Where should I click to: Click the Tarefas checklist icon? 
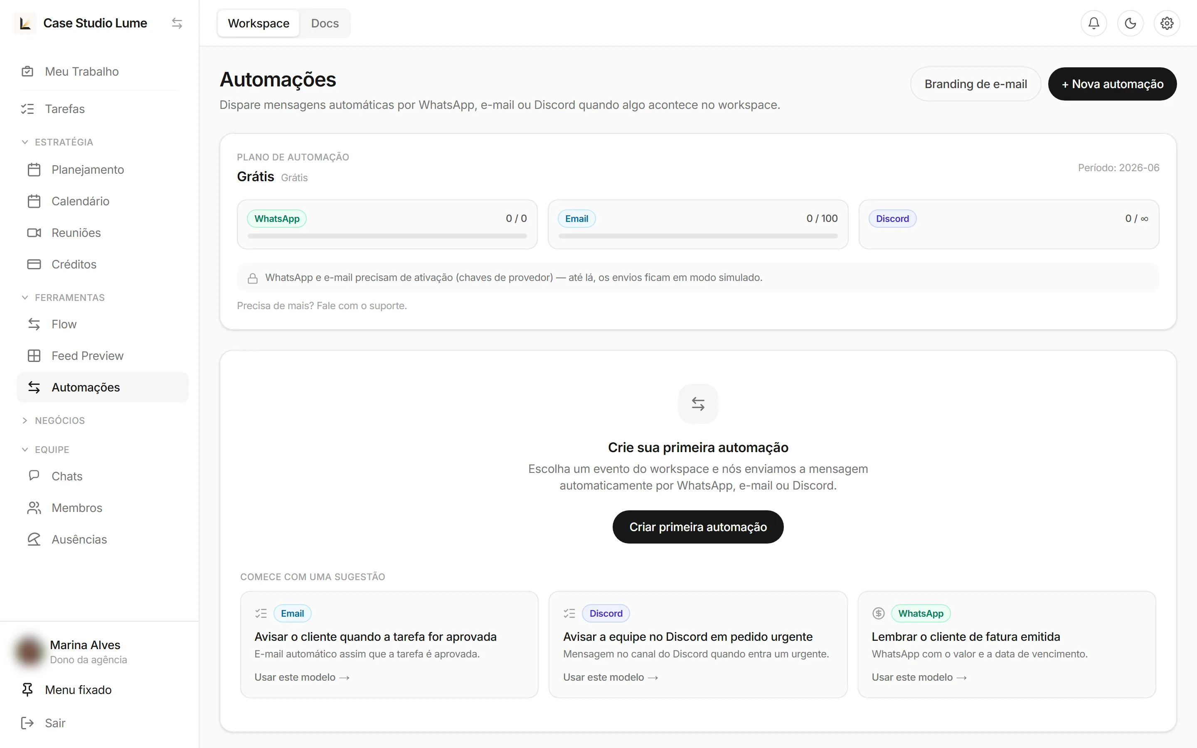click(28, 109)
